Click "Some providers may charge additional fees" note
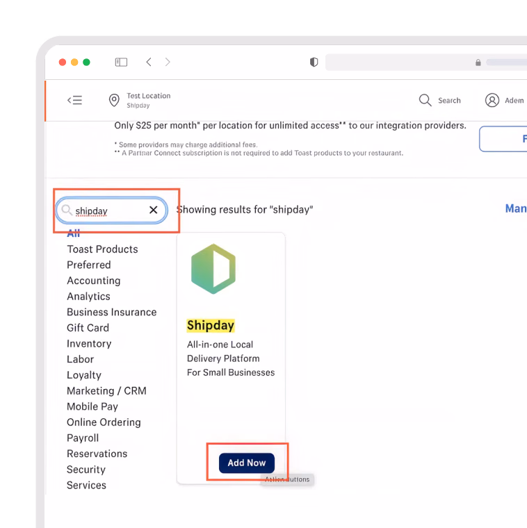The width and height of the screenshot is (527, 528). tap(188, 145)
